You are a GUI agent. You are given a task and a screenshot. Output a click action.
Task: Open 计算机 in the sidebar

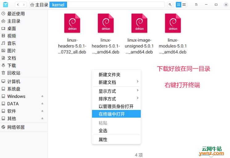tap(24, 82)
